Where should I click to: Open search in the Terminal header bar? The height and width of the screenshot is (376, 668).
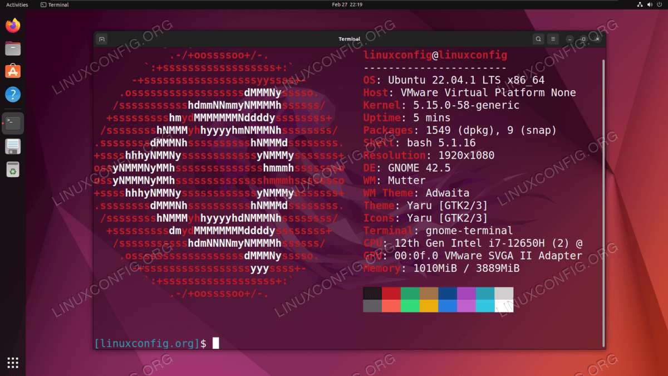click(538, 39)
